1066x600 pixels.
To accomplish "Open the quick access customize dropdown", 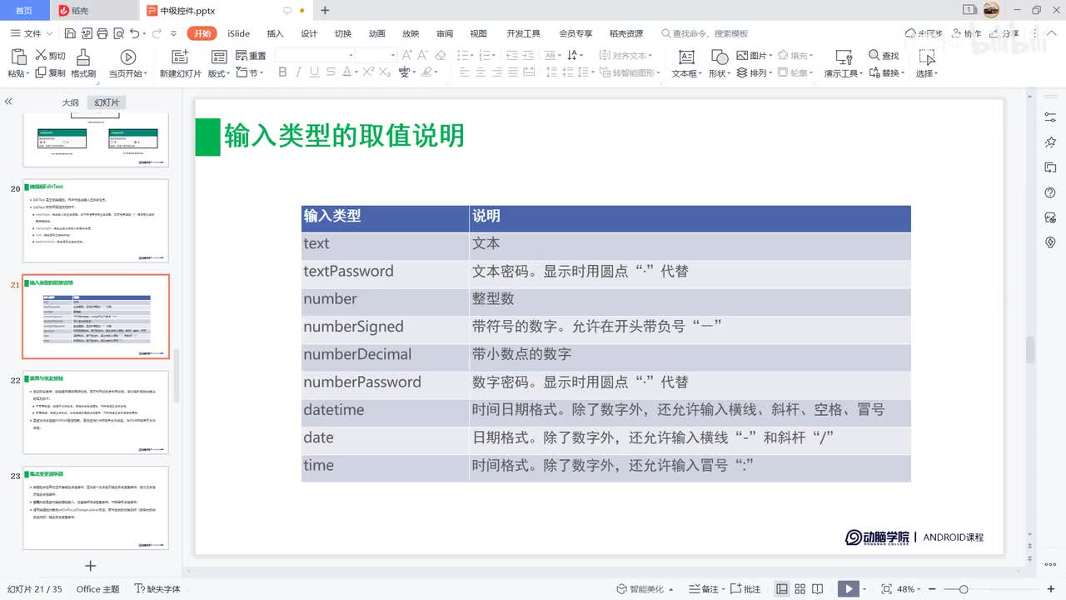I will [x=173, y=33].
